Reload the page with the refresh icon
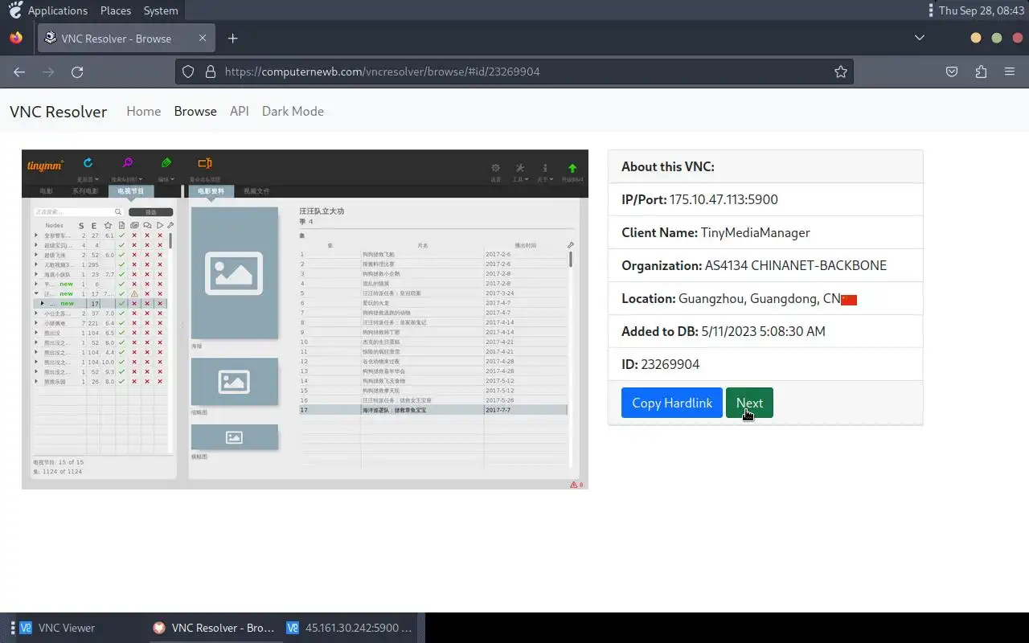The height and width of the screenshot is (643, 1029). tap(77, 72)
